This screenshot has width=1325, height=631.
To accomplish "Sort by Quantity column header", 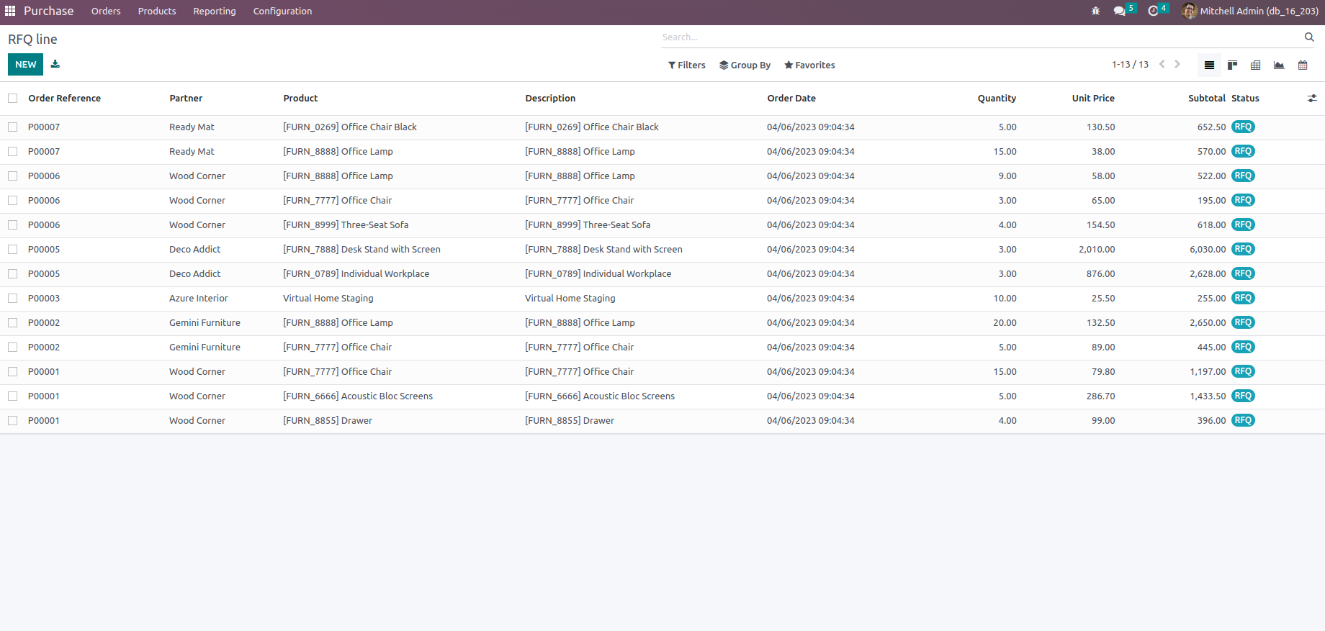I will [x=997, y=99].
